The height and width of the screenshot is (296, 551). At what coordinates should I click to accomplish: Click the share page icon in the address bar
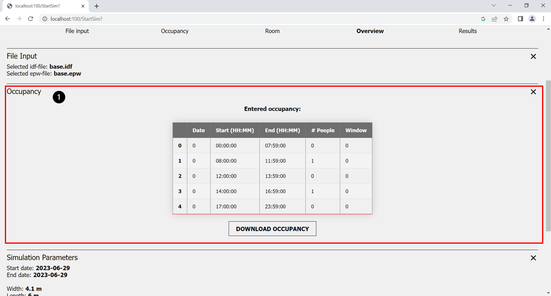[495, 19]
